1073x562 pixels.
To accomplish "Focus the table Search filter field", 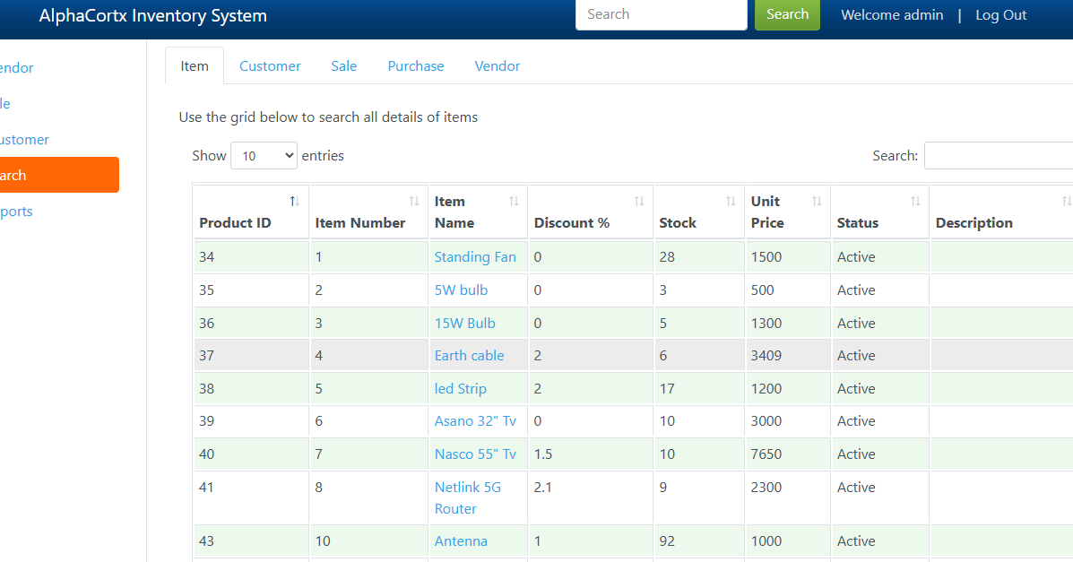I will [x=999, y=155].
